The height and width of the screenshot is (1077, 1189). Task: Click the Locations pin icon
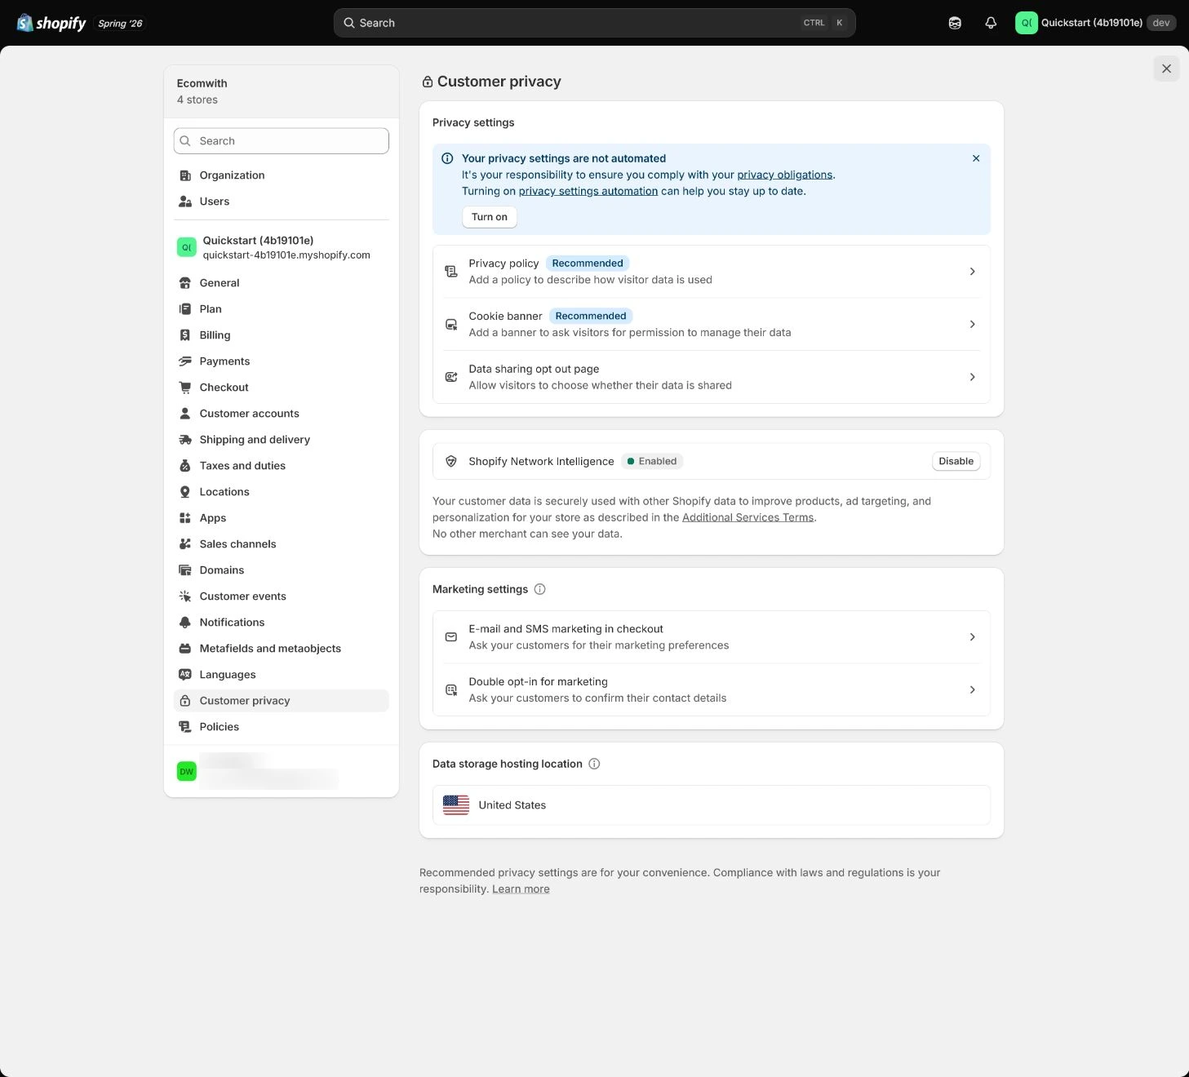185,492
